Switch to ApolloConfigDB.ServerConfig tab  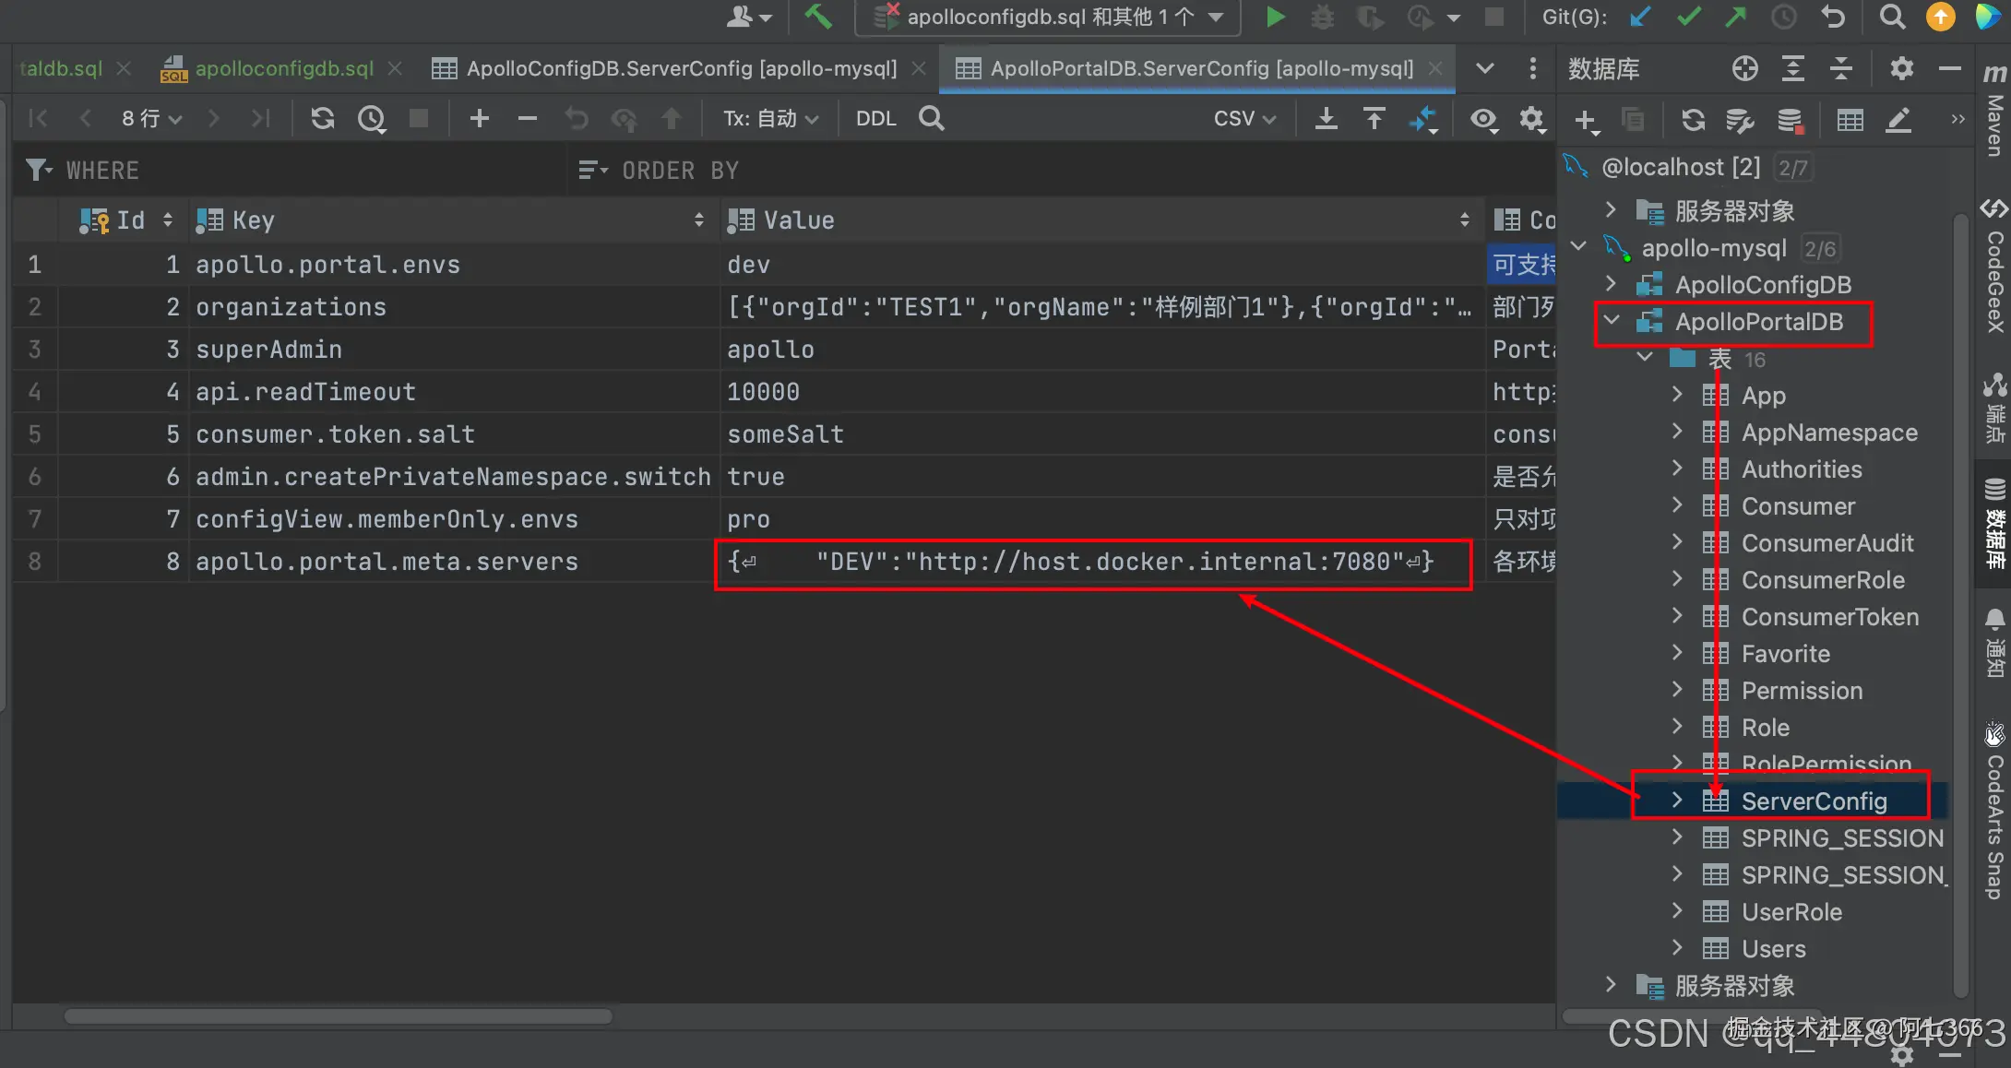[681, 68]
